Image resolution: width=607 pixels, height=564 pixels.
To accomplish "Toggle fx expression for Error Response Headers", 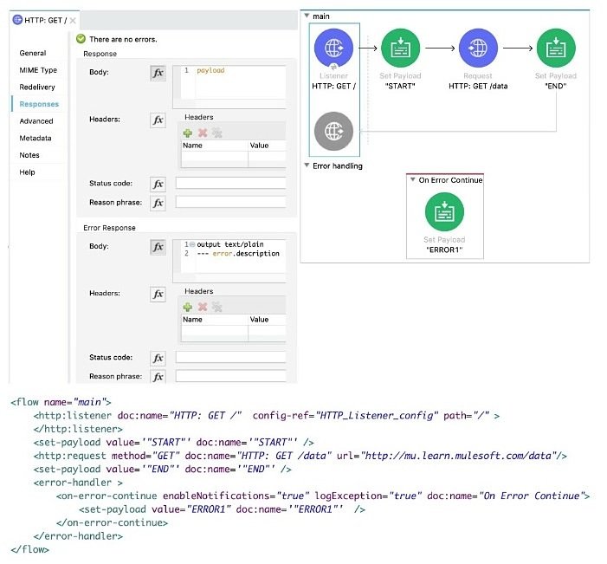I will click(x=158, y=294).
